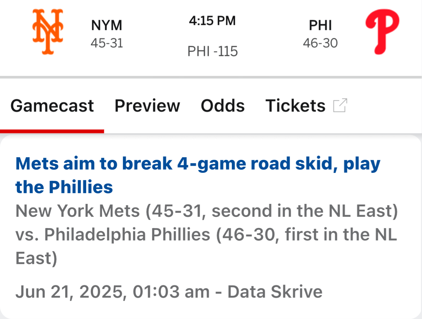Open the Mets road skid headline article
The width and height of the screenshot is (422, 319).
point(198,164)
